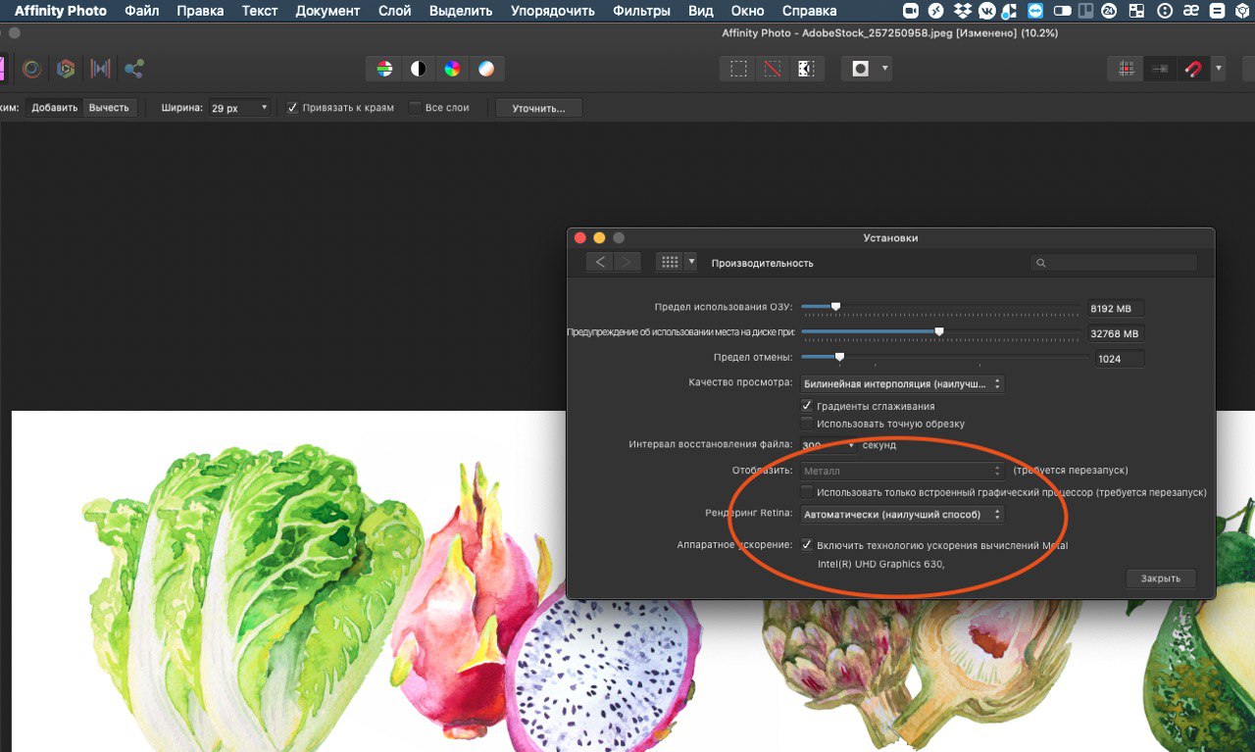This screenshot has width=1255, height=752.
Task: Open the dropdown beside the preferences grid
Action: point(691,262)
